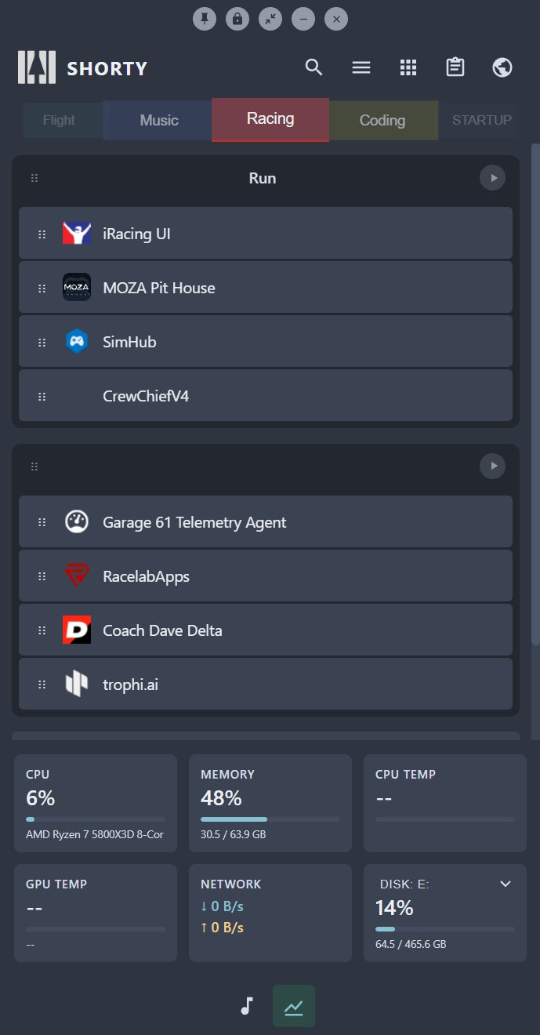Screen dimensions: 540x1035
Task: Open the music note panel icon
Action: pos(247,1006)
